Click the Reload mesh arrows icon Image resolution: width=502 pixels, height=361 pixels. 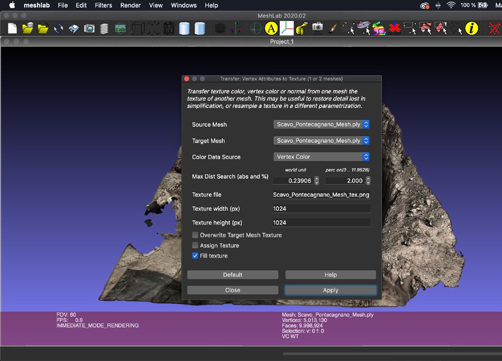(58, 28)
